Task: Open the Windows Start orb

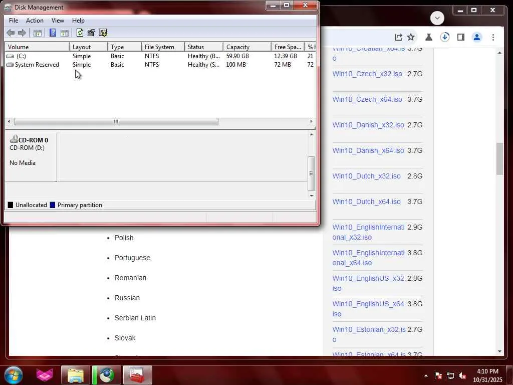Action: pos(14,375)
